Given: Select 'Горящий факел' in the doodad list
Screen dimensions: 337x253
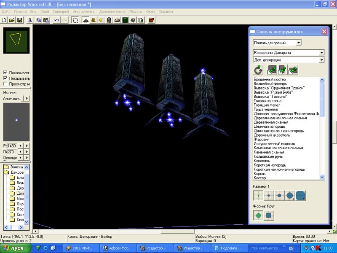Looking at the screenshot, I should pos(267,105).
